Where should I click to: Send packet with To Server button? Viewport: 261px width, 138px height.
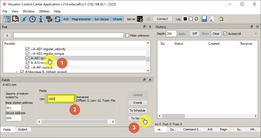tap(137, 118)
